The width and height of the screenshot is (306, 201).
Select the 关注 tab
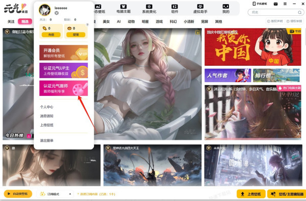click(x=11, y=21)
